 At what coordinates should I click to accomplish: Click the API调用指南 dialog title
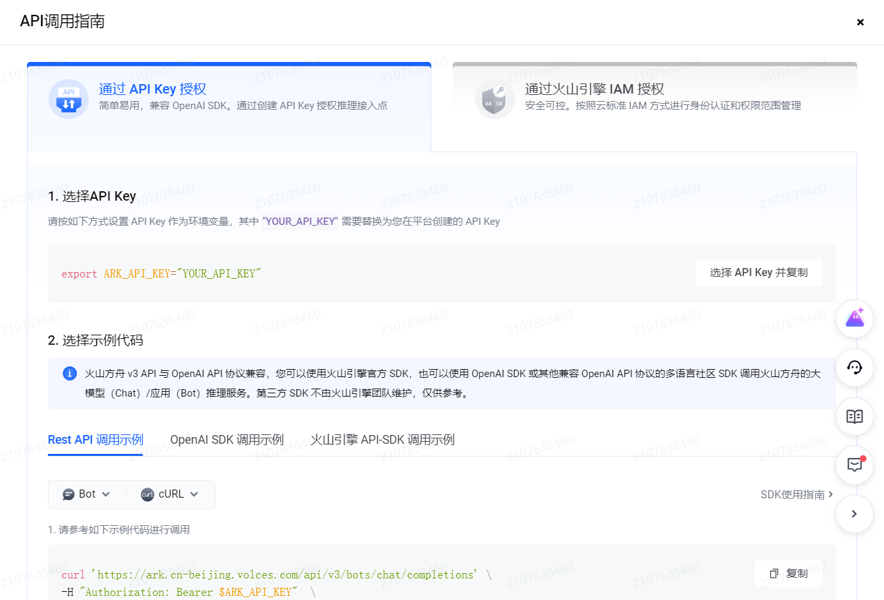click(63, 22)
